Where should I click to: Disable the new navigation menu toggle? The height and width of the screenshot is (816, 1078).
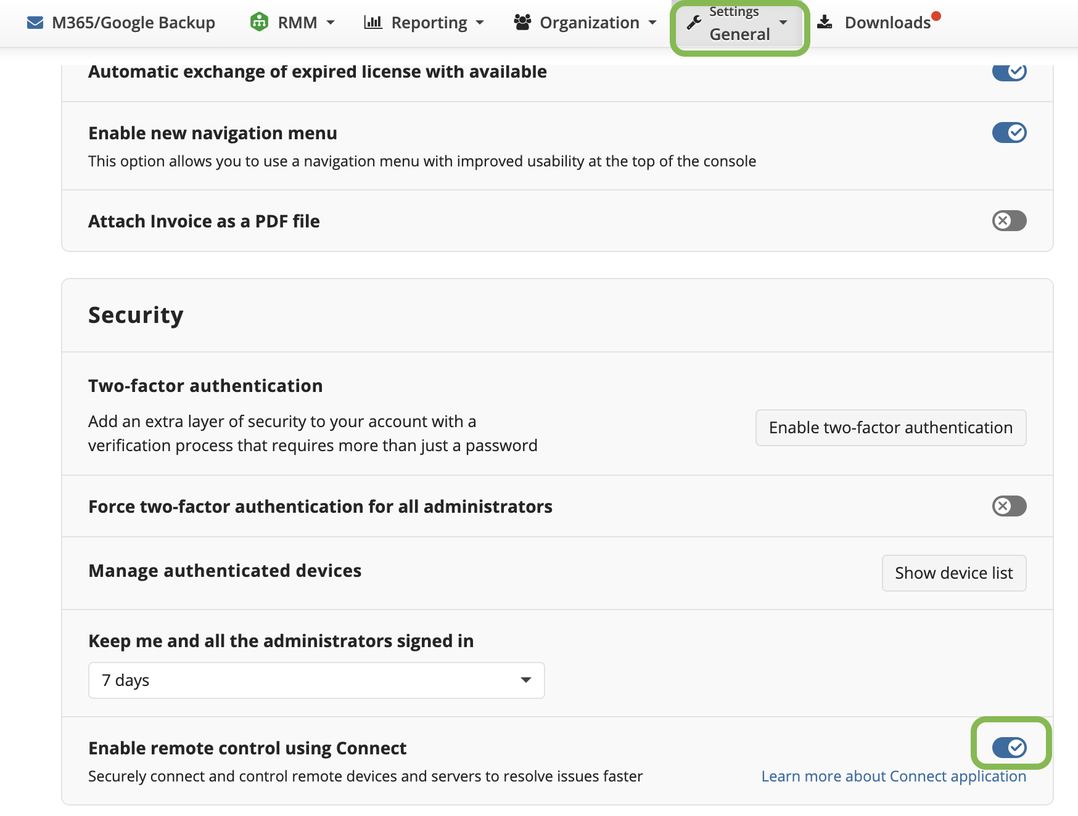tap(1008, 133)
